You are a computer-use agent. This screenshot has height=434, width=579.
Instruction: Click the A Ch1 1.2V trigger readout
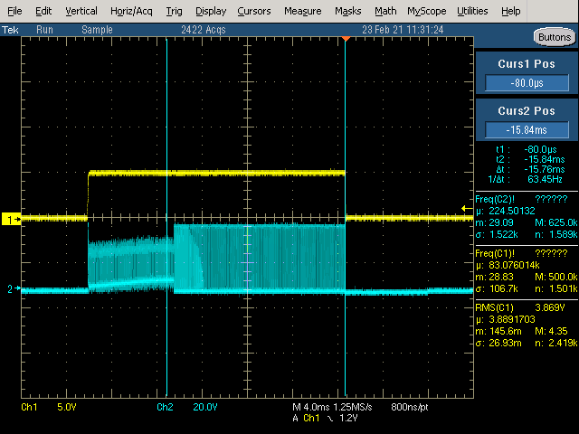coord(326,418)
